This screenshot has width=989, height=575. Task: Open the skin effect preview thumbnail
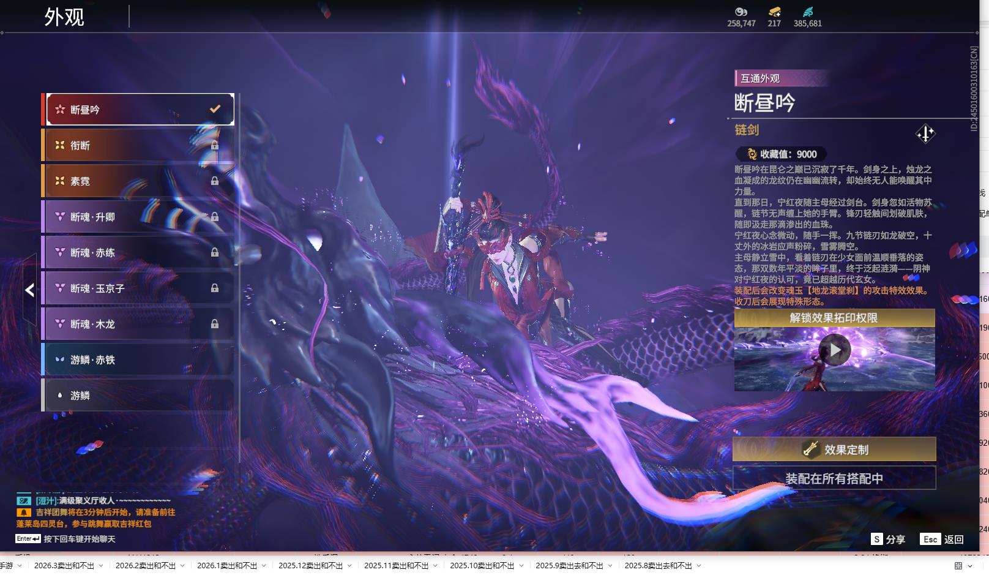click(x=834, y=359)
